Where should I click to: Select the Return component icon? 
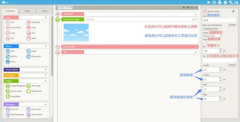pos(29,38)
